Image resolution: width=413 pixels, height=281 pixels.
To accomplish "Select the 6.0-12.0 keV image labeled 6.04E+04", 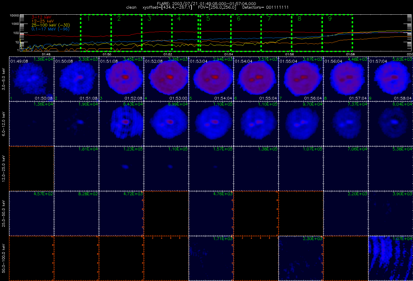I will (x=391, y=124).
